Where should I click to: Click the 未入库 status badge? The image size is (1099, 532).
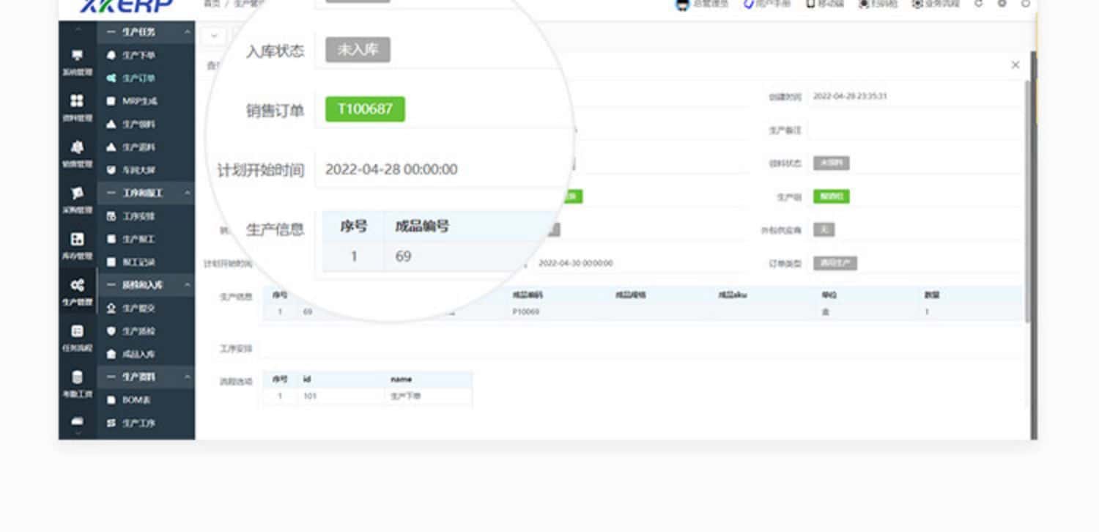tap(358, 50)
